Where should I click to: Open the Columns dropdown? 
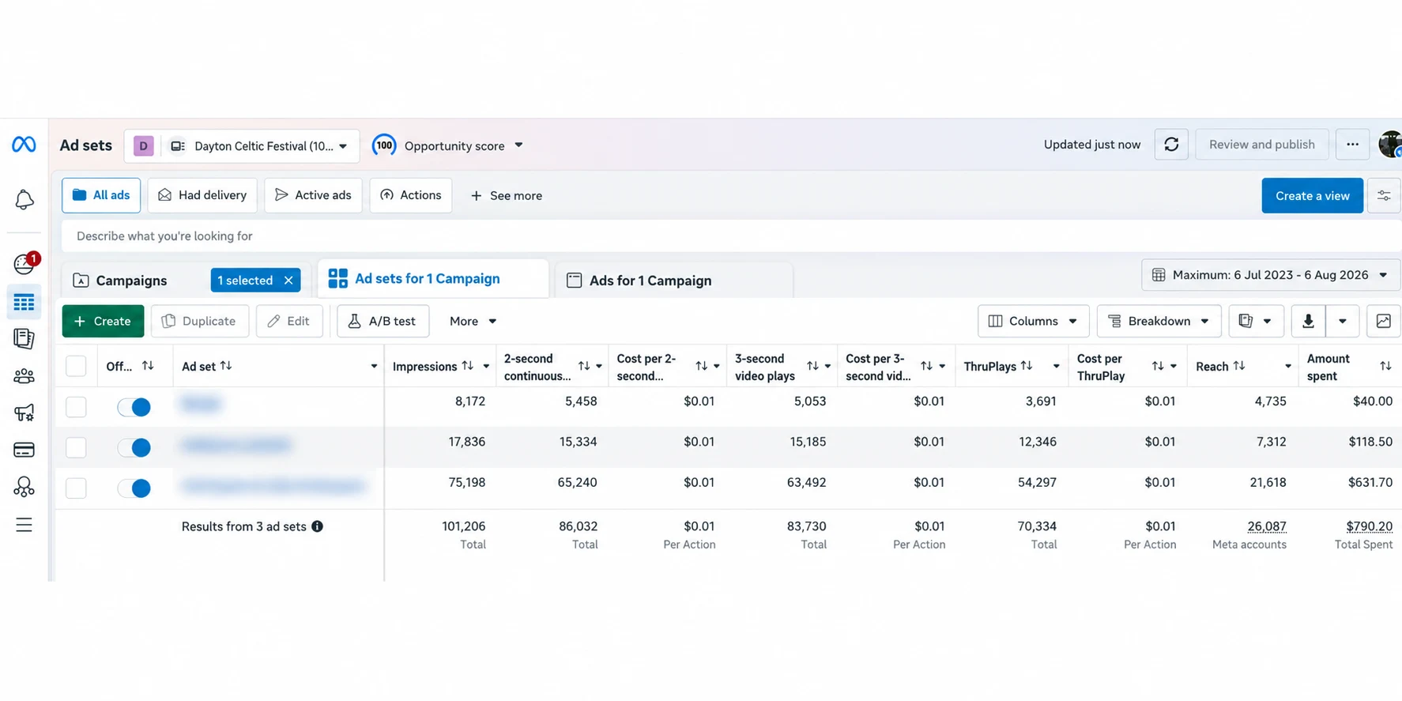(x=1033, y=321)
